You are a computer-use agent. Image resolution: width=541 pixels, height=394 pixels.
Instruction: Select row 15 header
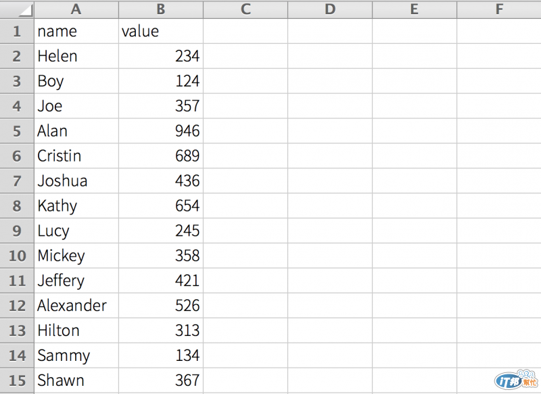(x=17, y=380)
